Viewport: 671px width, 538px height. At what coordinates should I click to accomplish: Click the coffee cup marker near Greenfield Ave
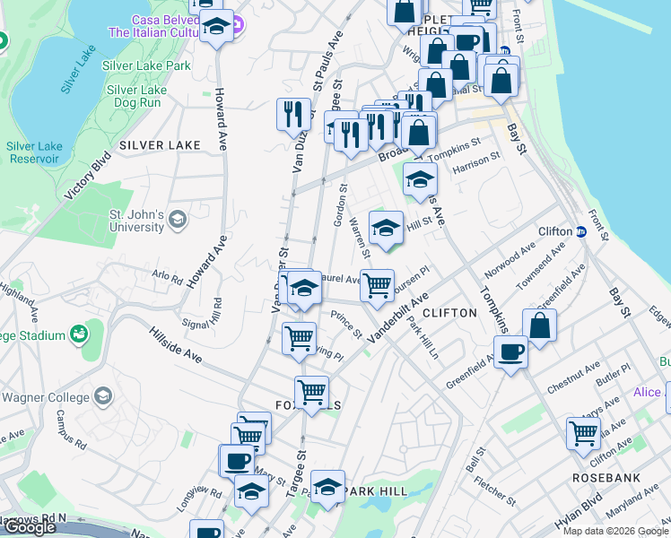point(510,352)
